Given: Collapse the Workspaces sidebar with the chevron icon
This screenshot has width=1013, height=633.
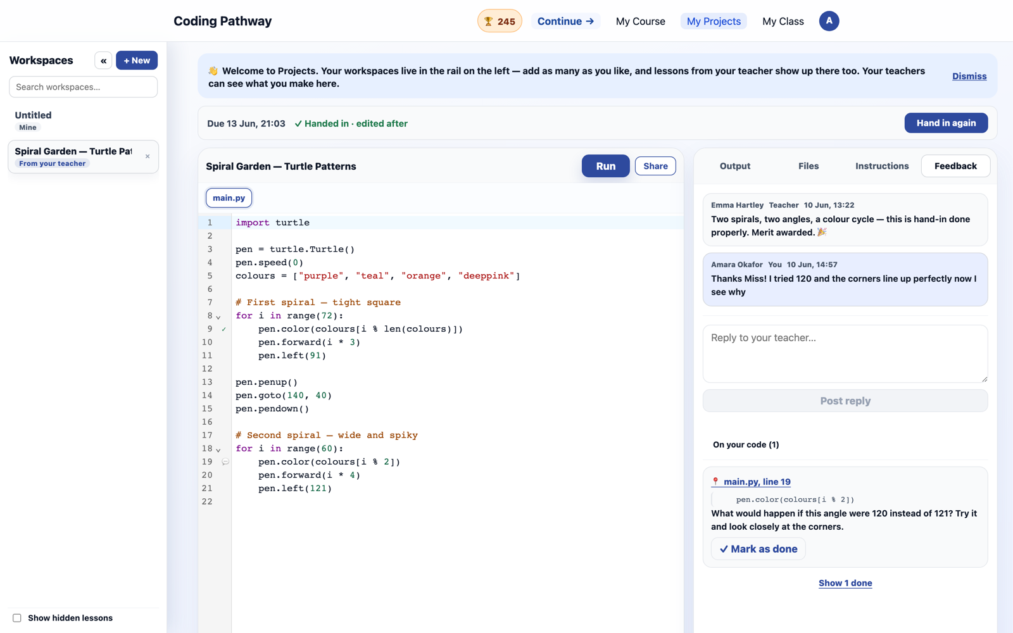Looking at the screenshot, I should point(104,61).
